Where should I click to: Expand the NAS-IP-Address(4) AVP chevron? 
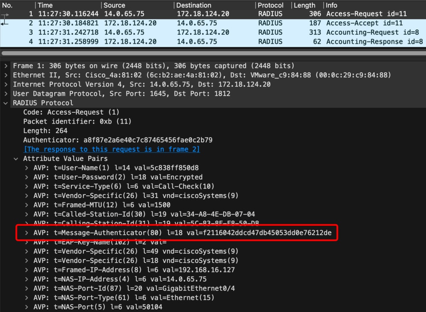point(26,279)
